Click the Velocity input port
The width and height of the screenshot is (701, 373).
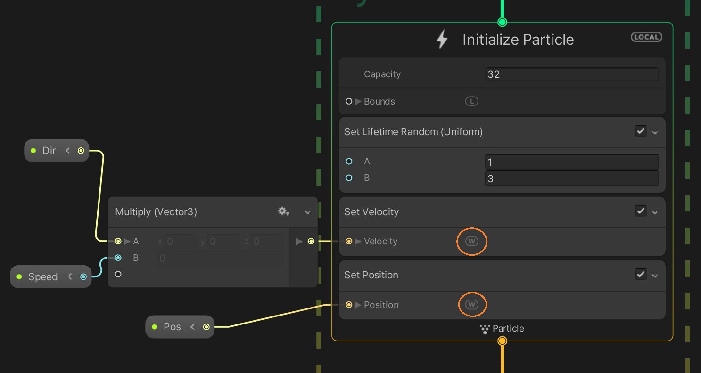(349, 241)
